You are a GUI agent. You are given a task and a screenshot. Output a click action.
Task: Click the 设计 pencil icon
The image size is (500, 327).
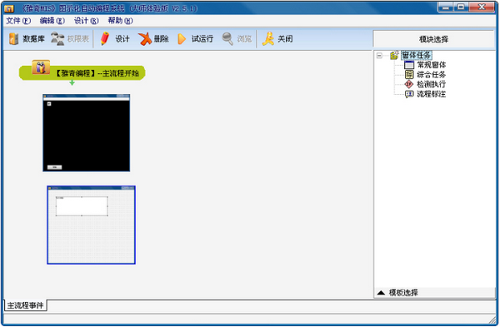[105, 38]
